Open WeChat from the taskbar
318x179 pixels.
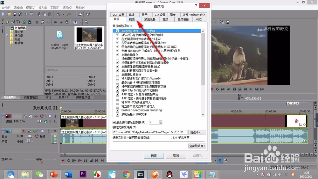[x=39, y=174]
